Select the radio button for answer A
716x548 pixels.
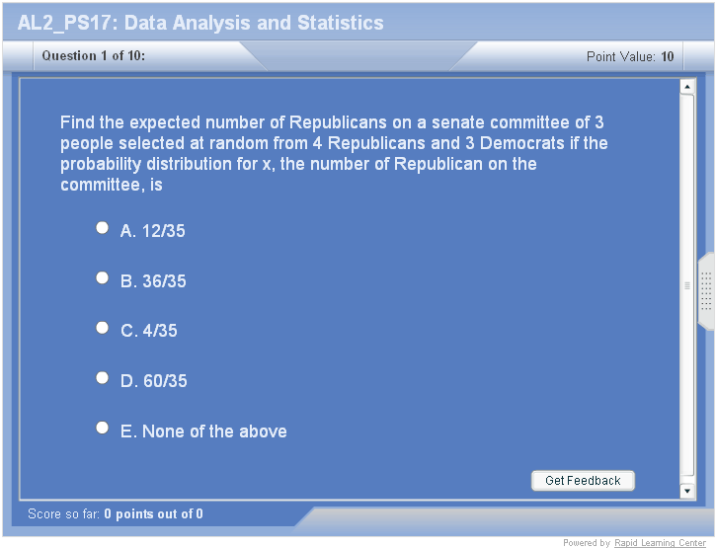pos(102,228)
